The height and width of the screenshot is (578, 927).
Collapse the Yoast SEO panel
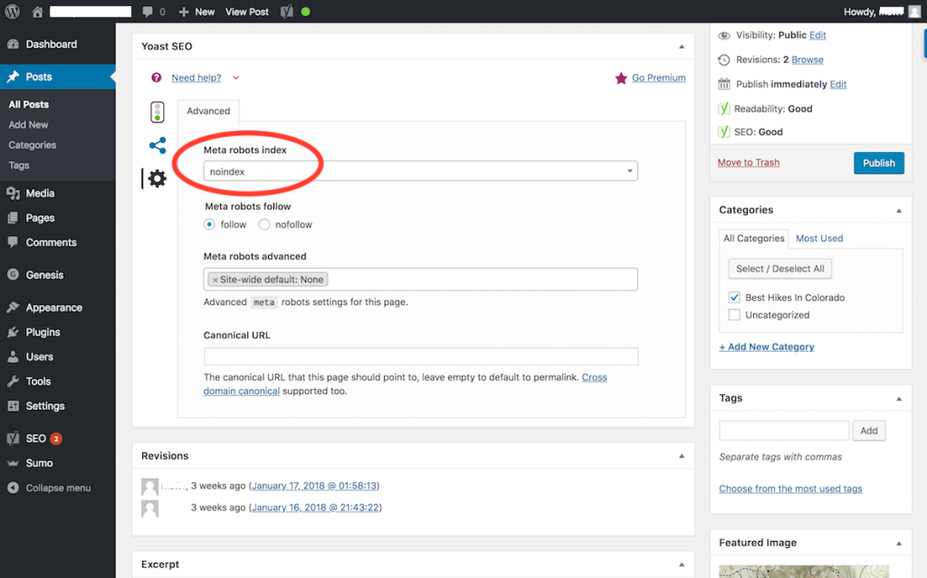click(x=682, y=46)
